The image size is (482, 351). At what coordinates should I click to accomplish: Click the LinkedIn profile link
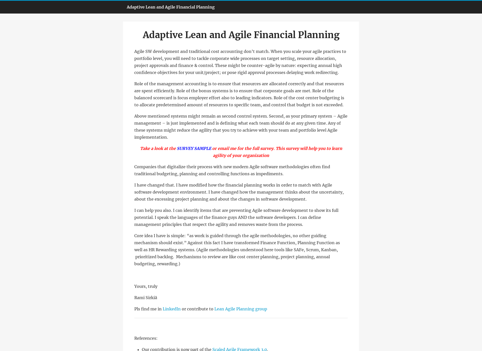pyautogui.click(x=171, y=309)
